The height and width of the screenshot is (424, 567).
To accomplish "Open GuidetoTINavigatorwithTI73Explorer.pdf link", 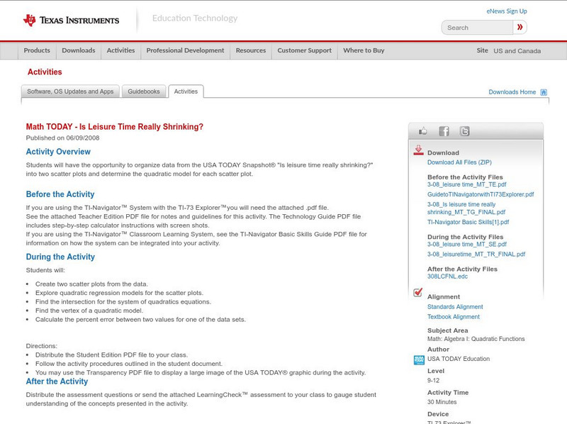I will click(481, 194).
